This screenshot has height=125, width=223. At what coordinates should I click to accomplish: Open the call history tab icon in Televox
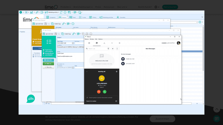pyautogui.click(x=112, y=43)
